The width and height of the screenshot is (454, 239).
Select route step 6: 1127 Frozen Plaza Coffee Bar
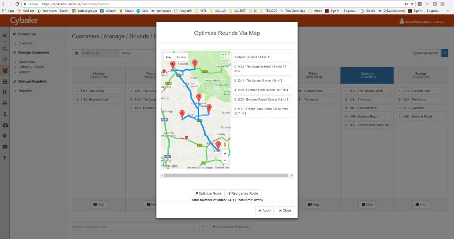(x=262, y=111)
